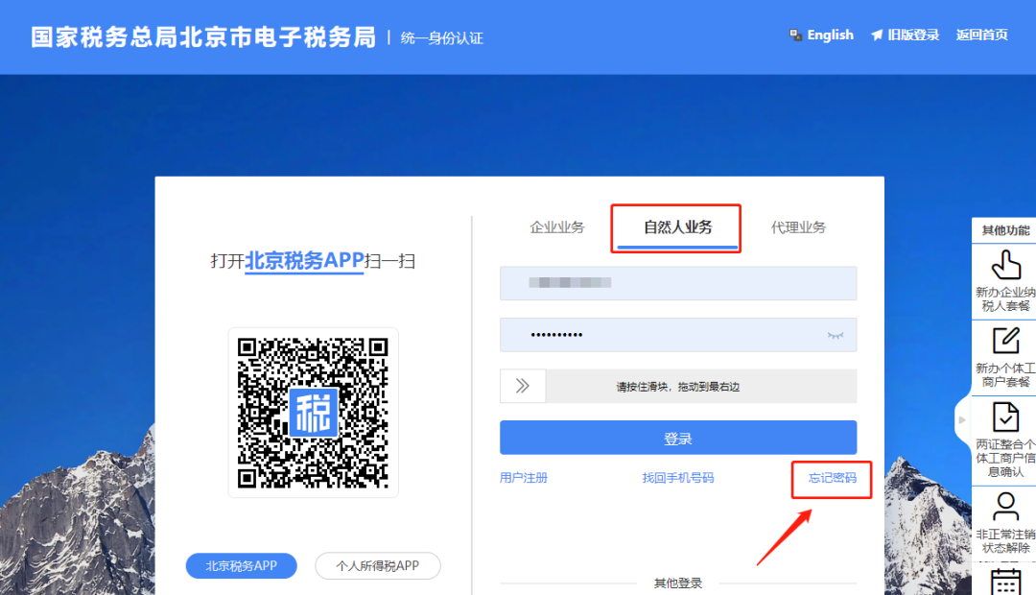1036x595 pixels.
Task: Select the 代理业务 tab
Action: pyautogui.click(x=798, y=227)
